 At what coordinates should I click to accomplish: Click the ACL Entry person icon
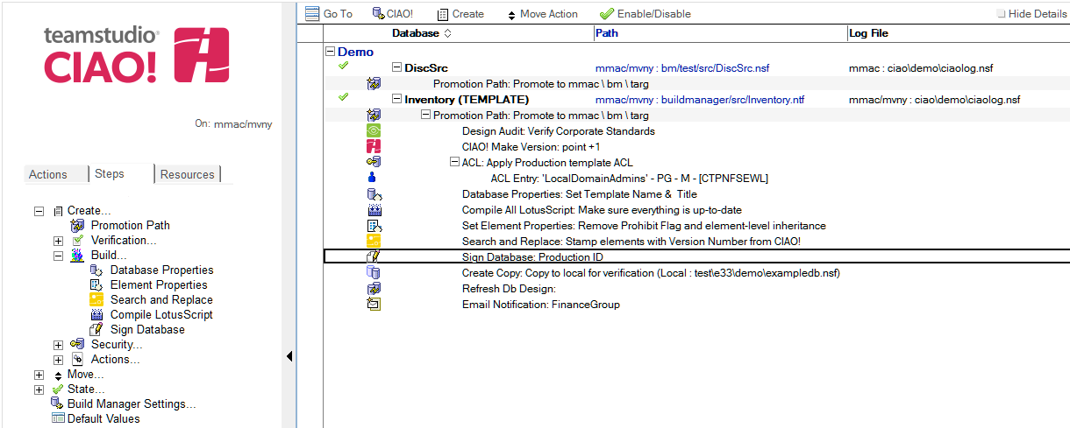click(x=372, y=179)
